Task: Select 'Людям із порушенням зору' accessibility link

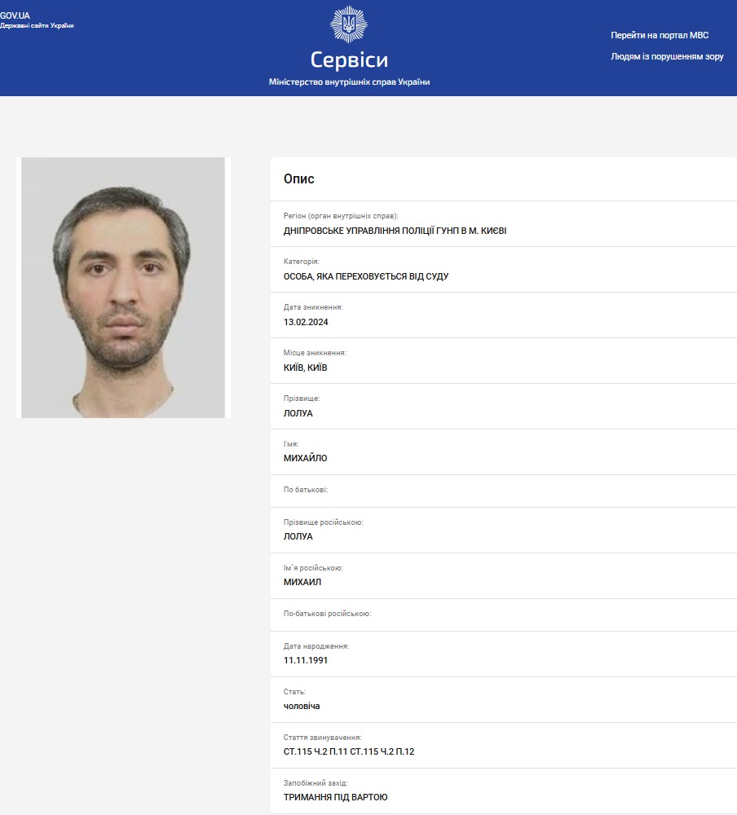Action: click(667, 57)
